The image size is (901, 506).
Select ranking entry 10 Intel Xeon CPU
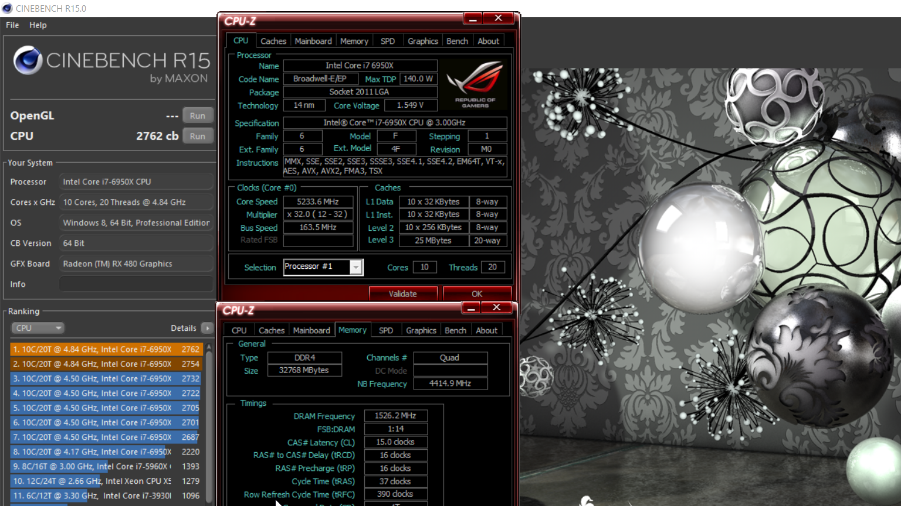click(x=106, y=481)
